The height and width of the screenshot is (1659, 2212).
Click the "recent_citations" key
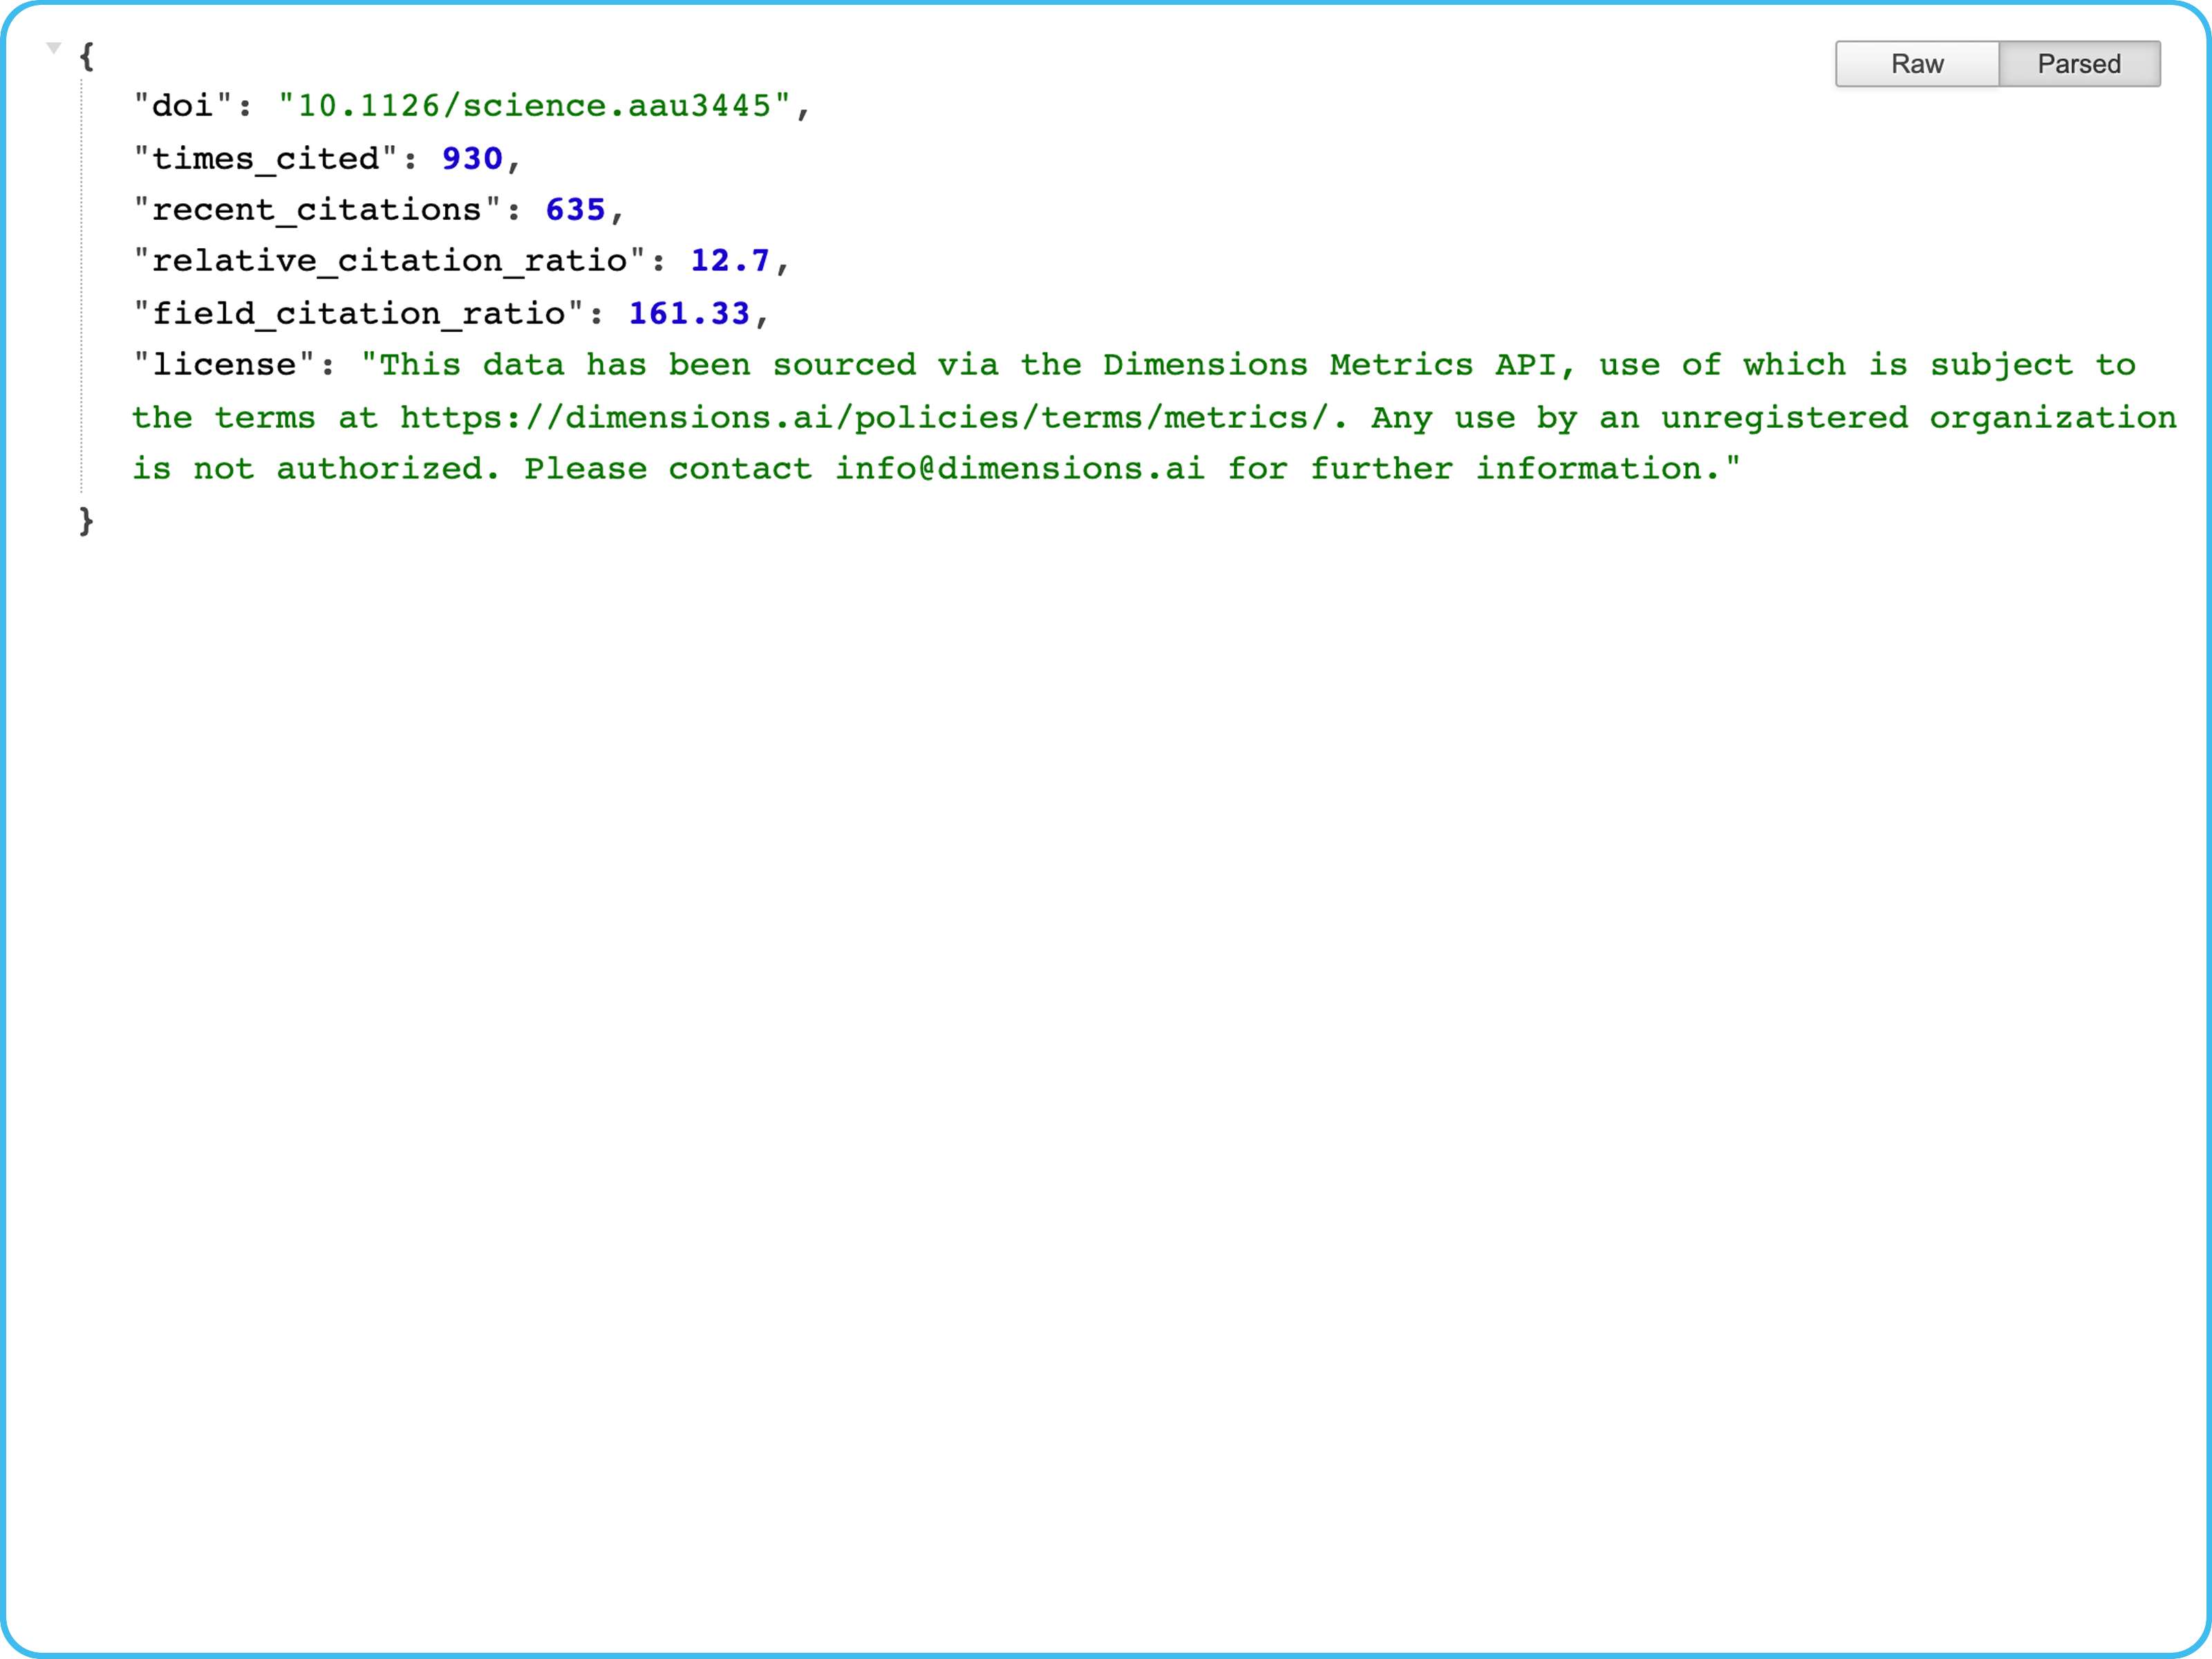click(317, 210)
